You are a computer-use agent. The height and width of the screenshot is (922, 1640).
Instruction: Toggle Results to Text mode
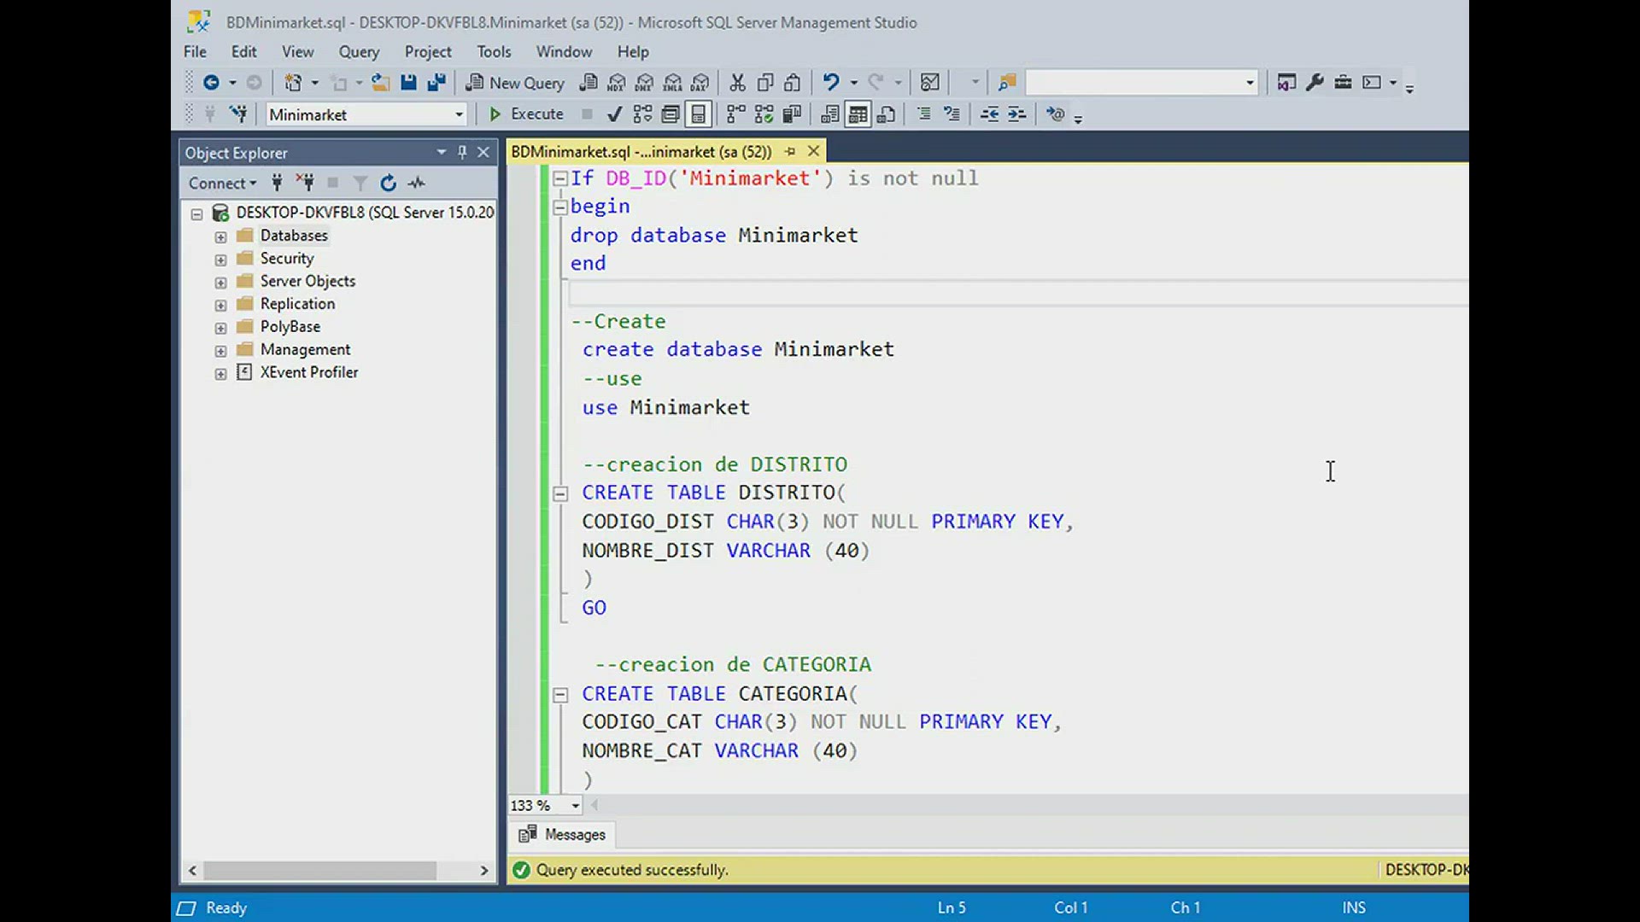(829, 114)
